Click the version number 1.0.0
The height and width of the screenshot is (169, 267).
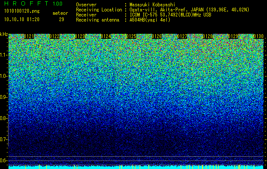tap(58, 3)
